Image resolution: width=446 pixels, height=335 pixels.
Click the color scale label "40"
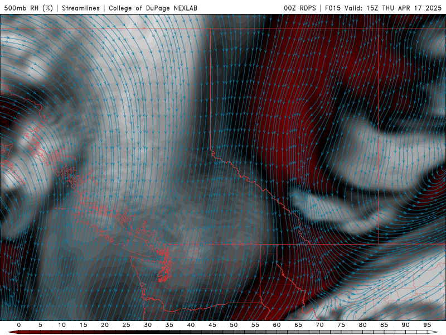[x=191, y=325]
